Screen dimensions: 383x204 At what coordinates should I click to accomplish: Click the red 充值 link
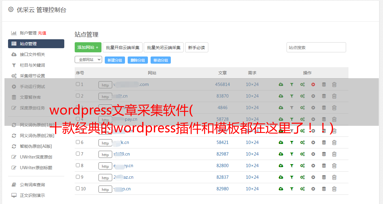42,33
